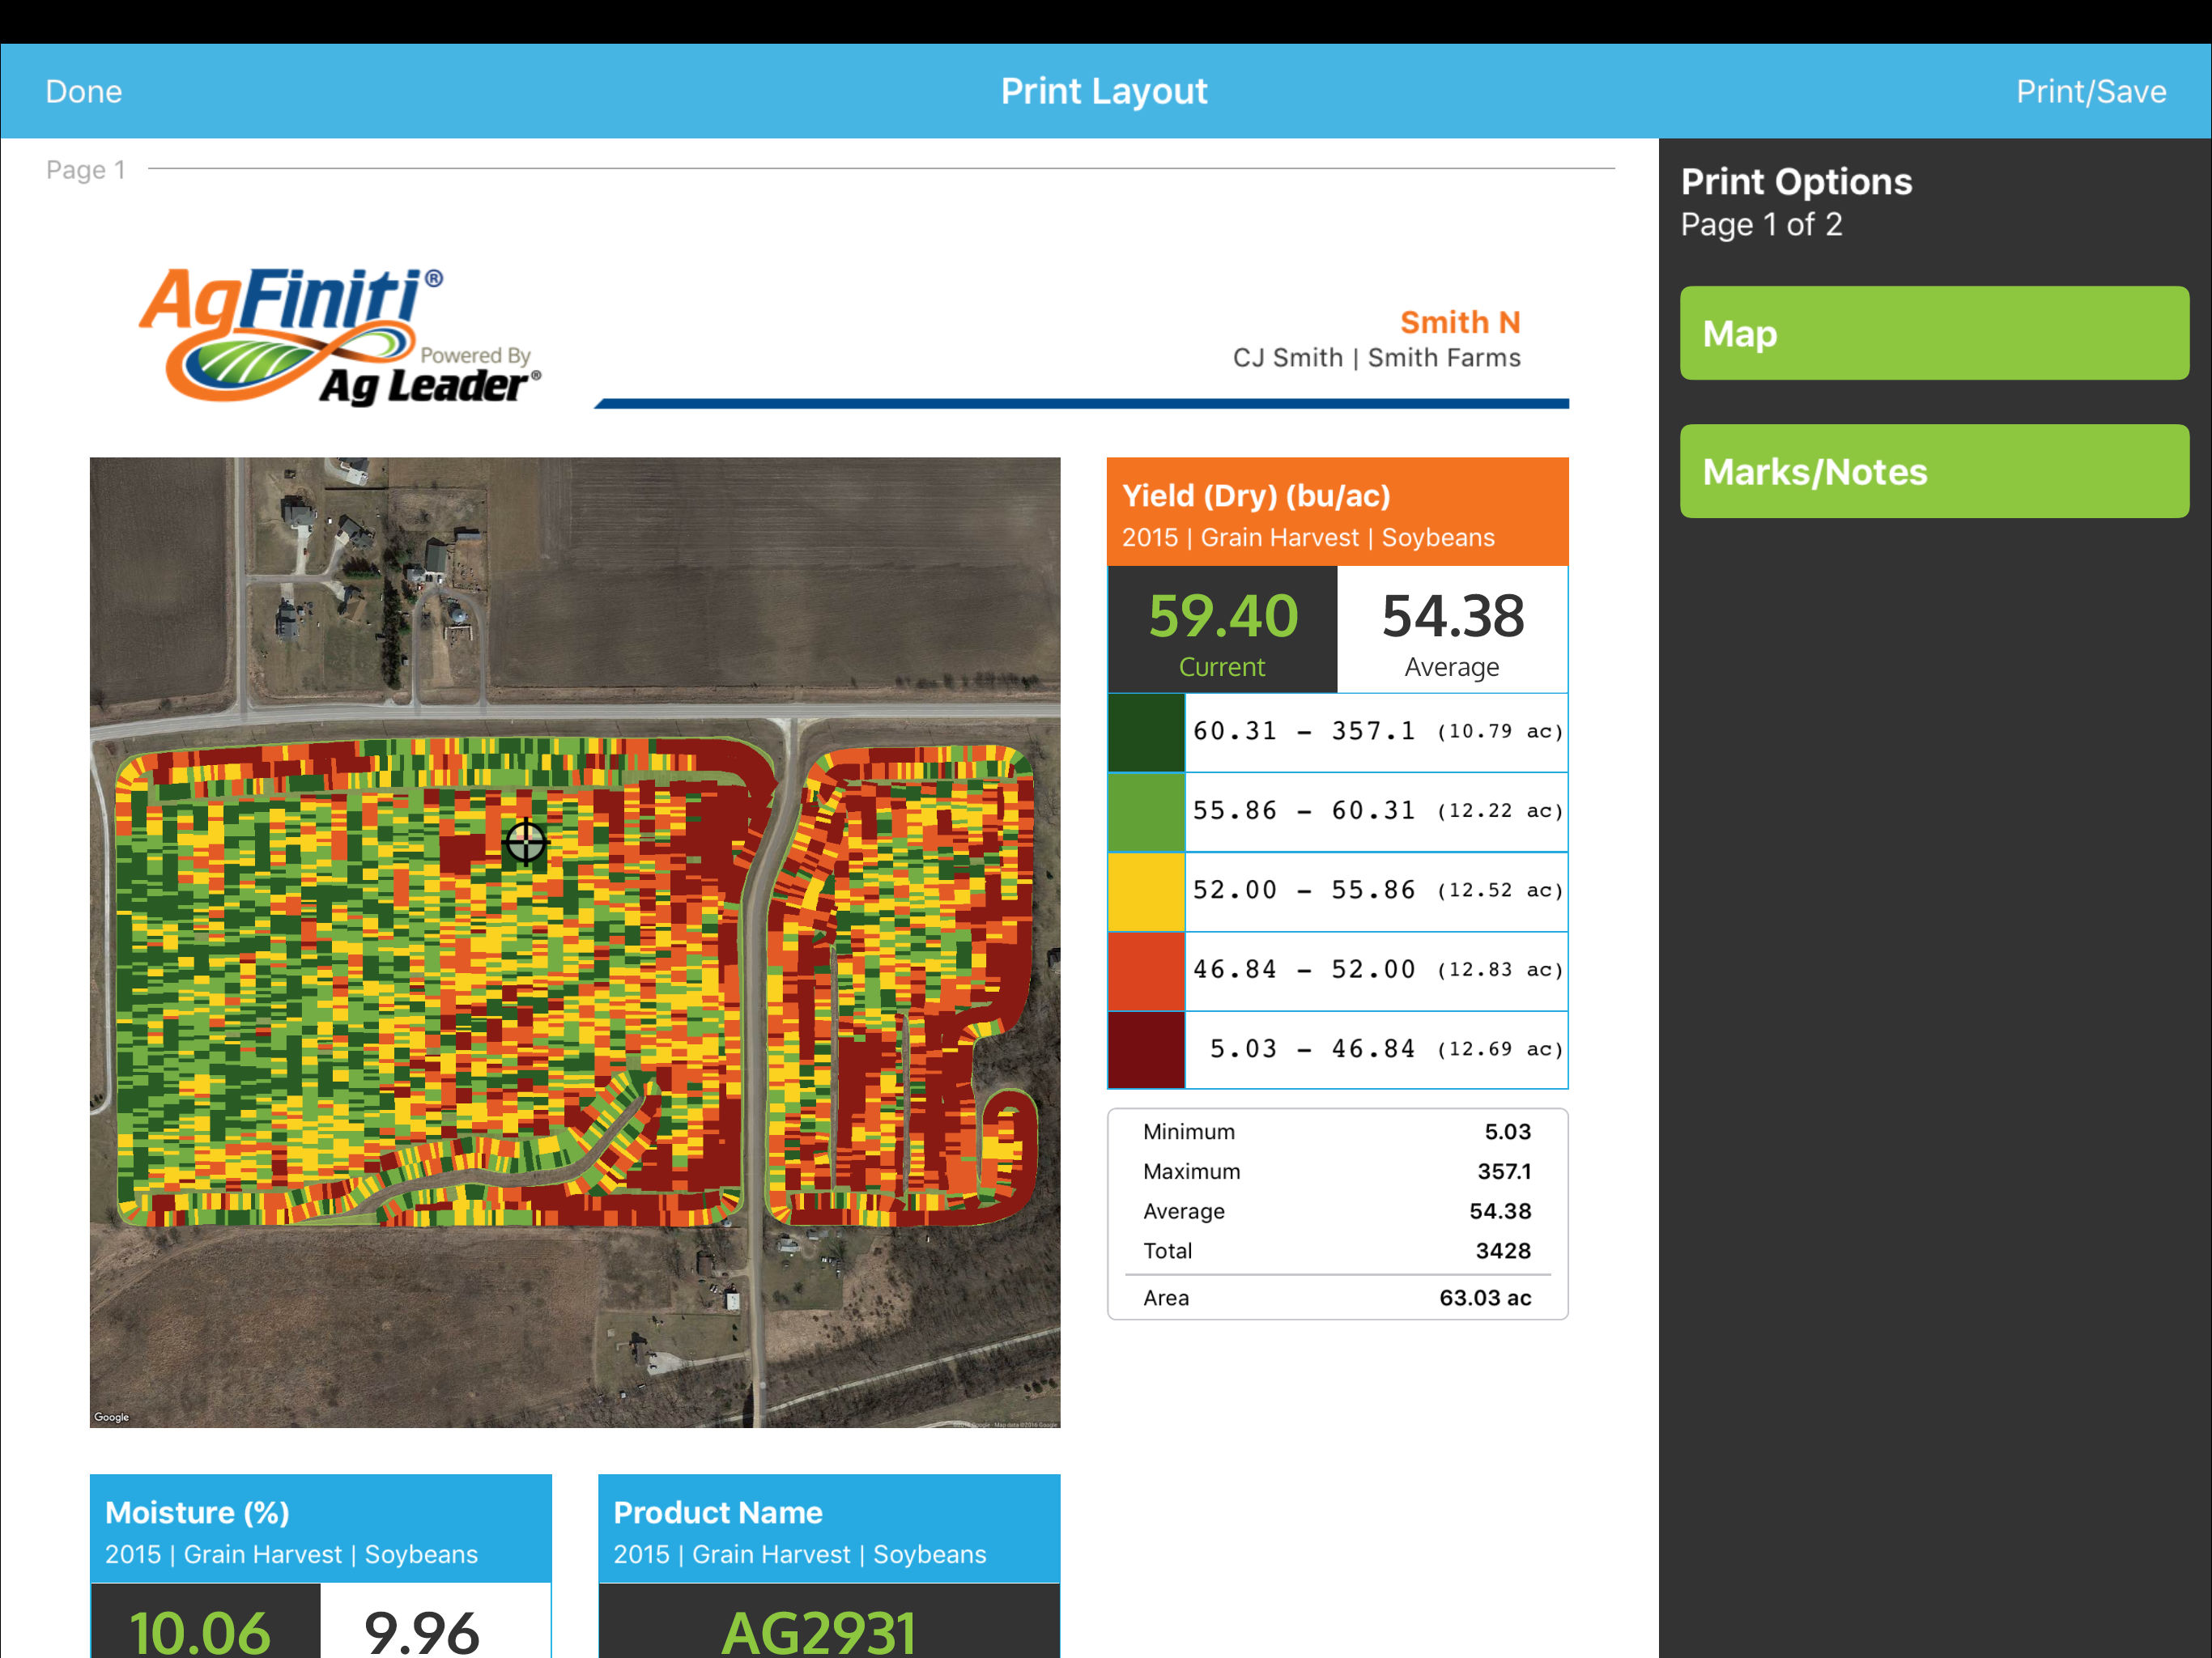This screenshot has width=2212, height=1658.
Task: Select the dark green legend swatch
Action: click(1146, 732)
